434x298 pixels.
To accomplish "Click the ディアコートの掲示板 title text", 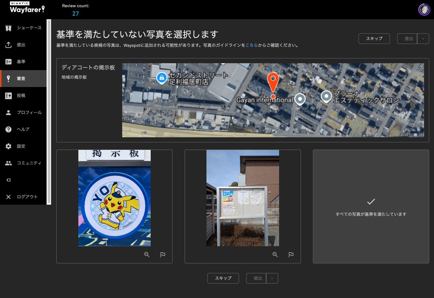I will 88,68.
